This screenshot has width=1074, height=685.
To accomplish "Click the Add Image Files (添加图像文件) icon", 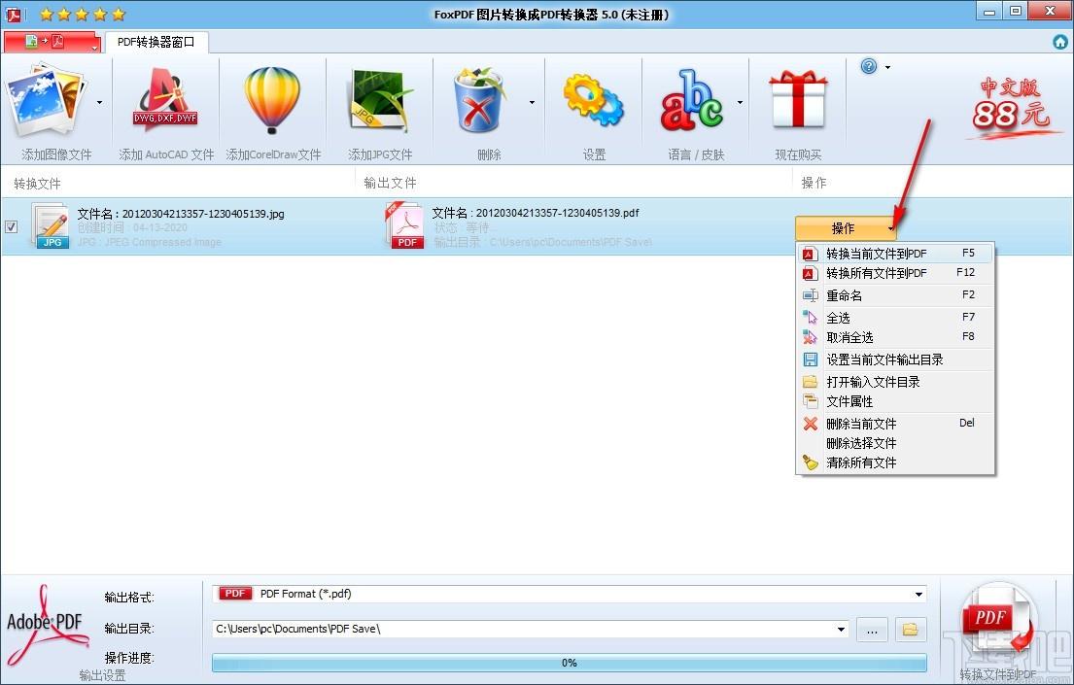I will click(x=46, y=101).
